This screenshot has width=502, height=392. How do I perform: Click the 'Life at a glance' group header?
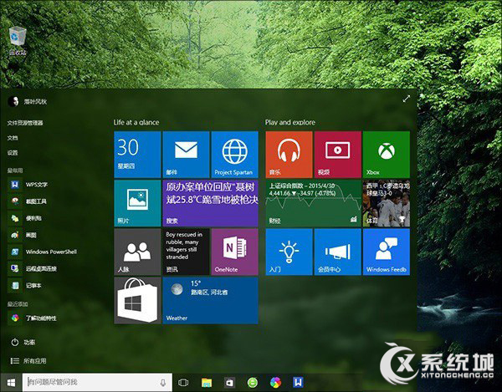coord(136,122)
